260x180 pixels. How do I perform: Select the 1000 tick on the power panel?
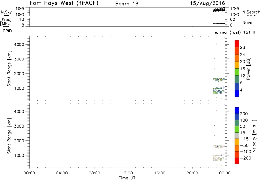(x=19, y=88)
